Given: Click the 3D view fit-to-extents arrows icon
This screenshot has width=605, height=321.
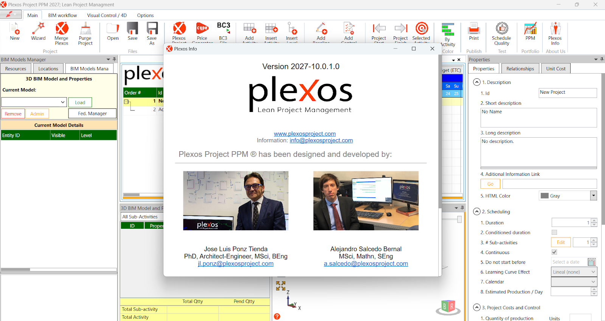Looking at the screenshot, I should [281, 286].
